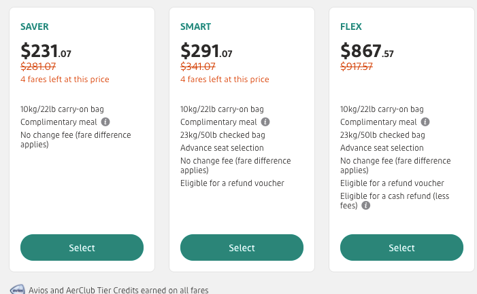Click the Smart $291.07 price
477x294 pixels.
coord(206,51)
